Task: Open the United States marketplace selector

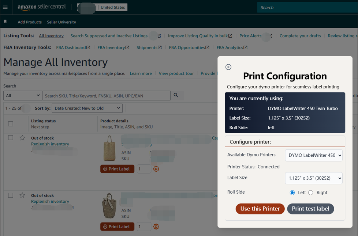Action: coord(113,7)
